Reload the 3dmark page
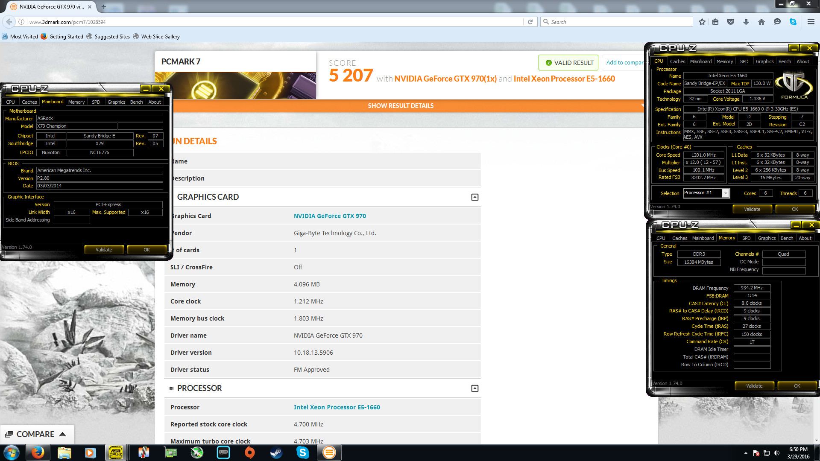This screenshot has width=820, height=461. click(530, 22)
